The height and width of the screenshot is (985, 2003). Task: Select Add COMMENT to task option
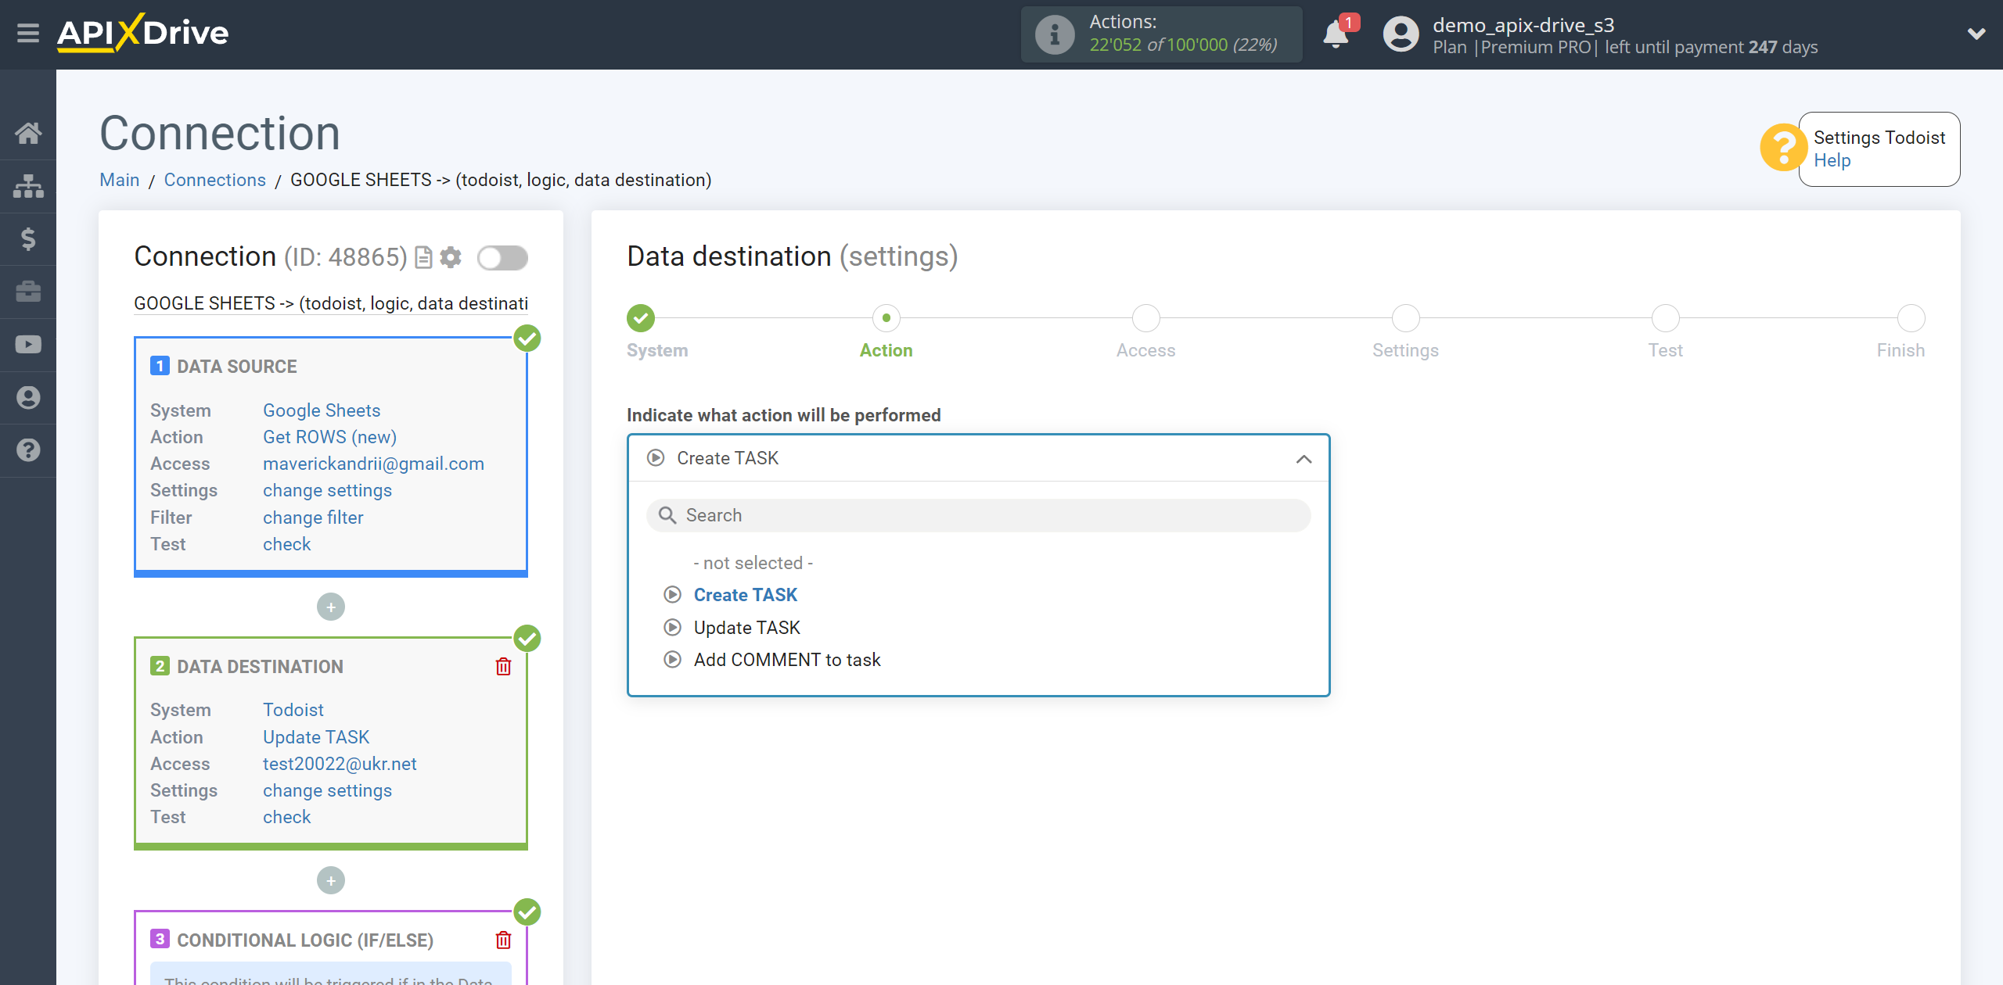(788, 660)
